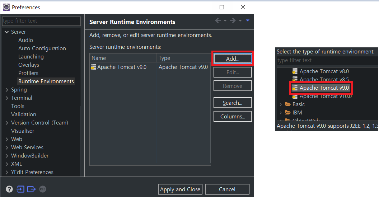Viewport: 379px width, 197px height.
Task: Click the Cancel button
Action: click(x=227, y=189)
